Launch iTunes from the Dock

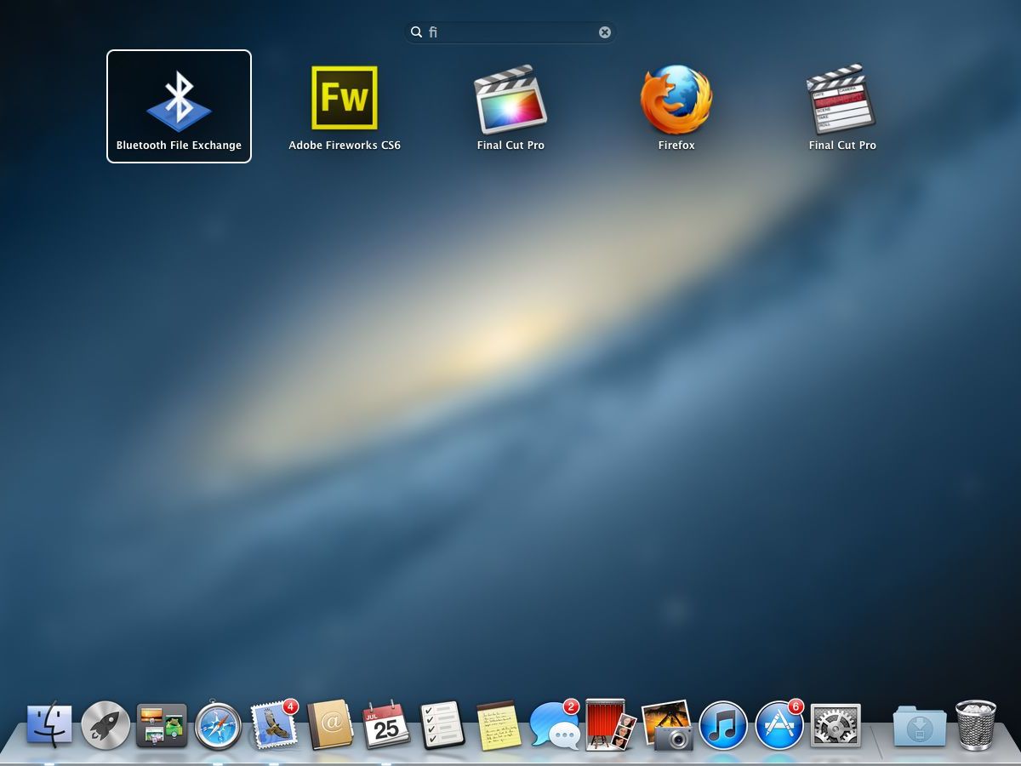click(x=723, y=725)
